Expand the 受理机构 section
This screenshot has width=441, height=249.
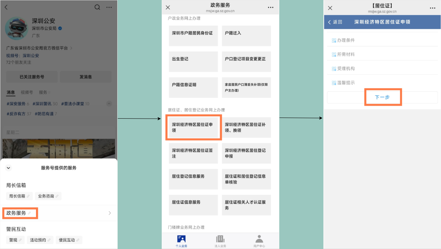click(383, 68)
